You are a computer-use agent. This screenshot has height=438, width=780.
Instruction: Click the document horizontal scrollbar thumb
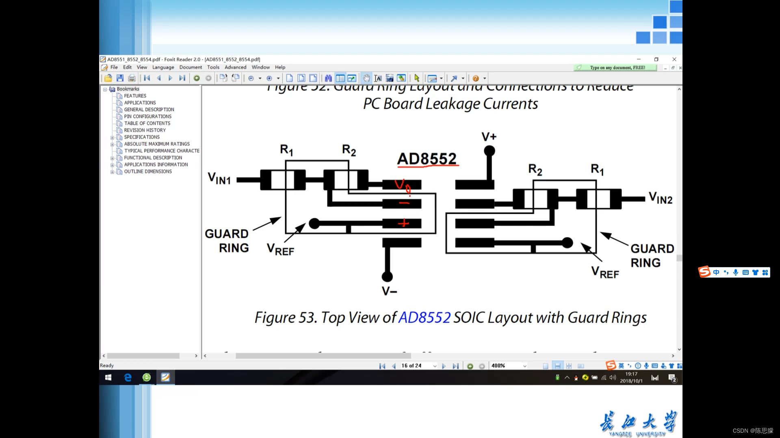(x=323, y=356)
